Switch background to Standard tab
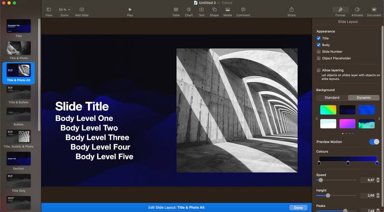The height and width of the screenshot is (212, 384). (x=332, y=98)
